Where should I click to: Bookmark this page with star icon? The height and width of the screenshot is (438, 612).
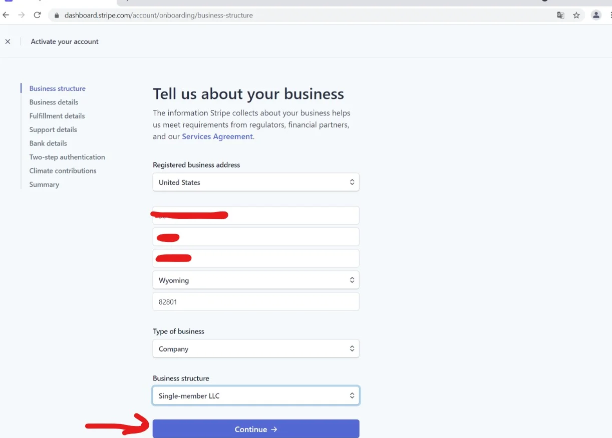[x=576, y=15]
